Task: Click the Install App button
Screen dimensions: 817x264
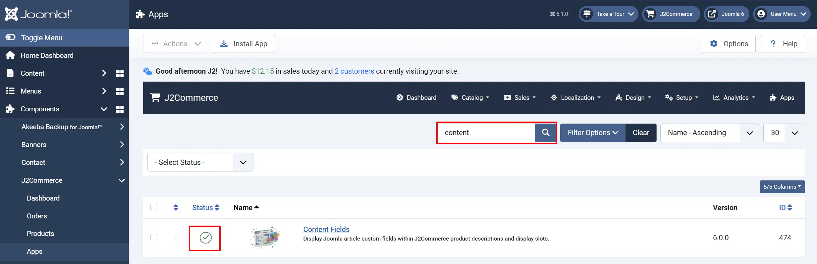Action: tap(243, 44)
